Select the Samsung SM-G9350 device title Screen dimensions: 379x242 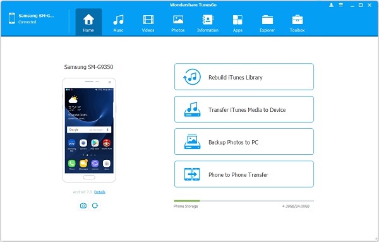tap(88, 67)
